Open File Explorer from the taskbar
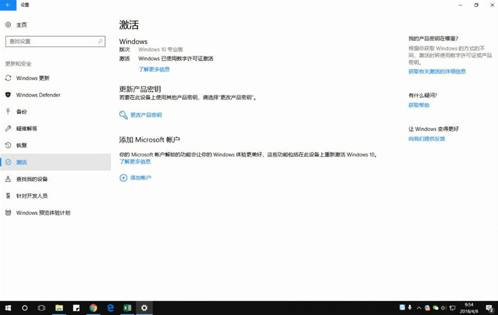Image resolution: width=498 pixels, height=315 pixels. (59, 308)
